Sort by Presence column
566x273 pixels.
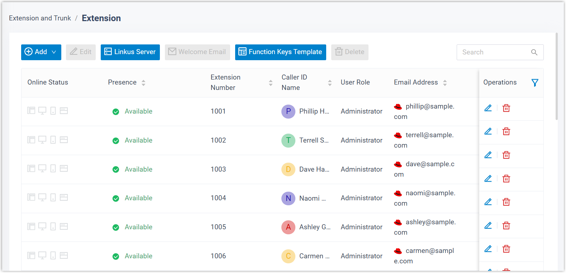click(x=143, y=83)
